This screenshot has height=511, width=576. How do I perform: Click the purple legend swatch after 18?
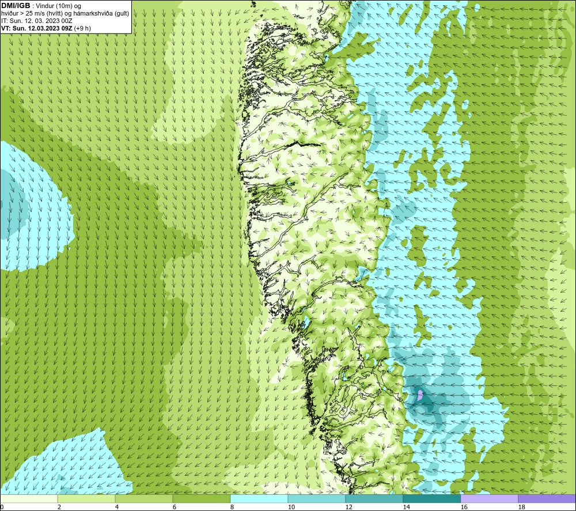(x=547, y=498)
